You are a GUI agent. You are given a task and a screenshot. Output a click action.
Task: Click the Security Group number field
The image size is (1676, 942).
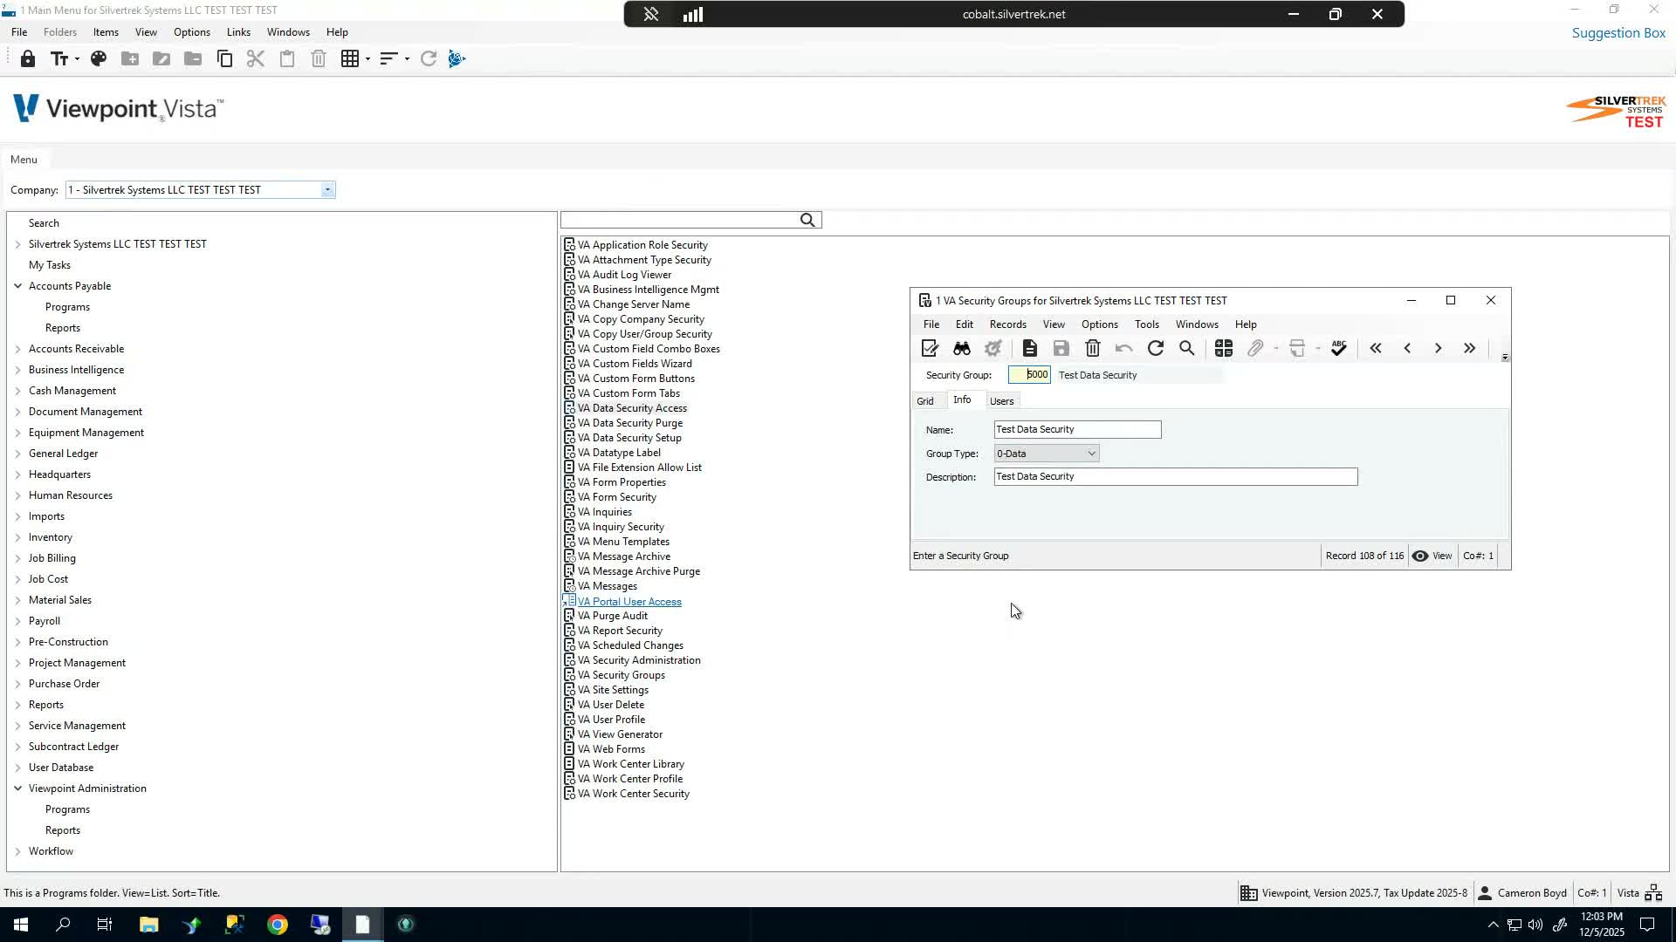pos(1029,375)
